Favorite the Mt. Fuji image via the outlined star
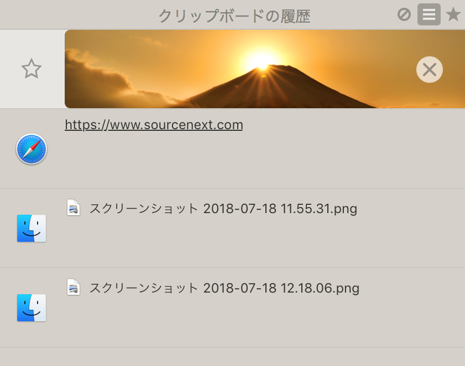Image resolution: width=465 pixels, height=366 pixels. [x=32, y=68]
